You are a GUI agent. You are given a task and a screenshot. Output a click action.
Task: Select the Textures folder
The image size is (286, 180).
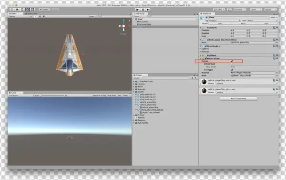[x=142, y=120]
